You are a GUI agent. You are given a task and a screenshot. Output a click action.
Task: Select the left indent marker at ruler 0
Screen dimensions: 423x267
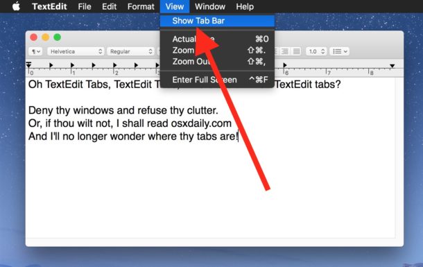click(x=28, y=64)
